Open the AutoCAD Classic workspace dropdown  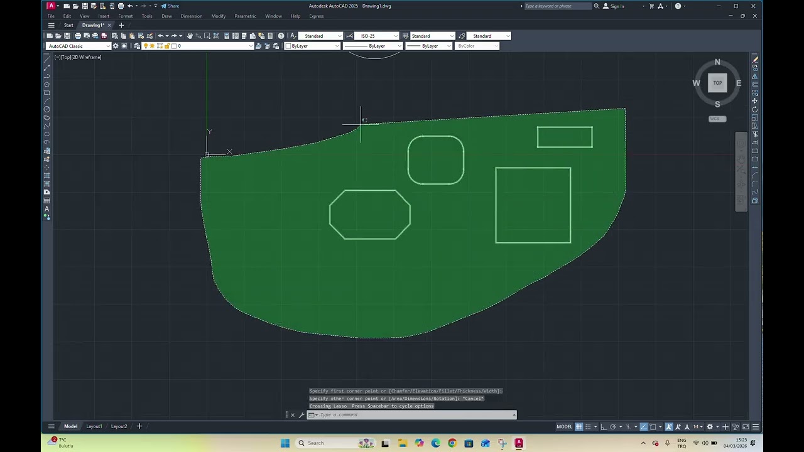click(79, 46)
